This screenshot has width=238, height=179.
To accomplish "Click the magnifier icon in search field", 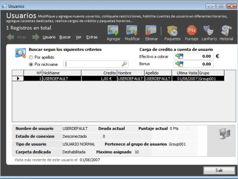I will tap(124, 64).
